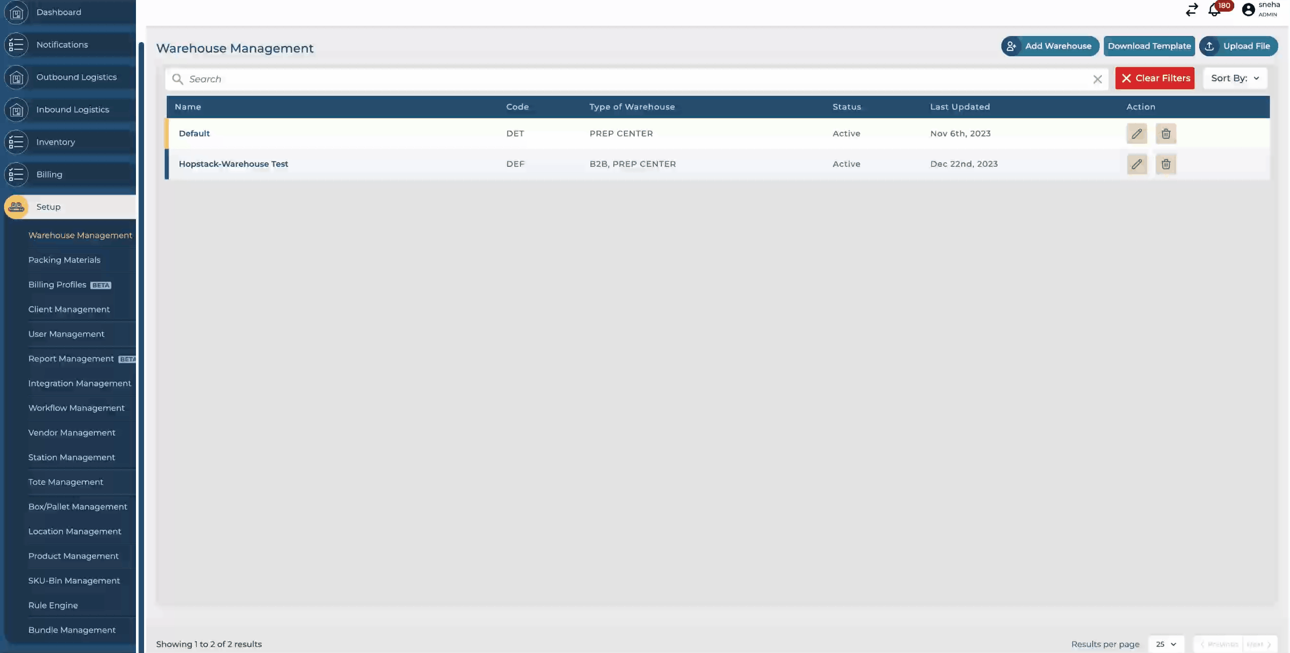This screenshot has width=1290, height=653.
Task: Clear search text with the X icon
Action: [x=1097, y=79]
